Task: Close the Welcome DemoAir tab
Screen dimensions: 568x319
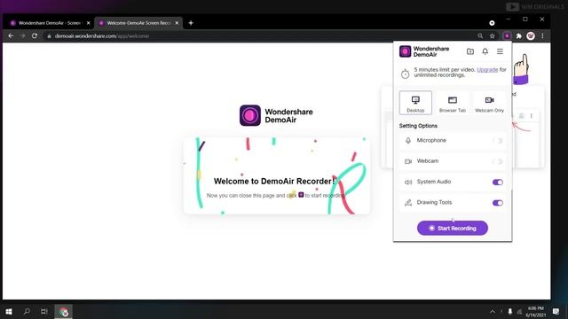Action: click(x=177, y=23)
